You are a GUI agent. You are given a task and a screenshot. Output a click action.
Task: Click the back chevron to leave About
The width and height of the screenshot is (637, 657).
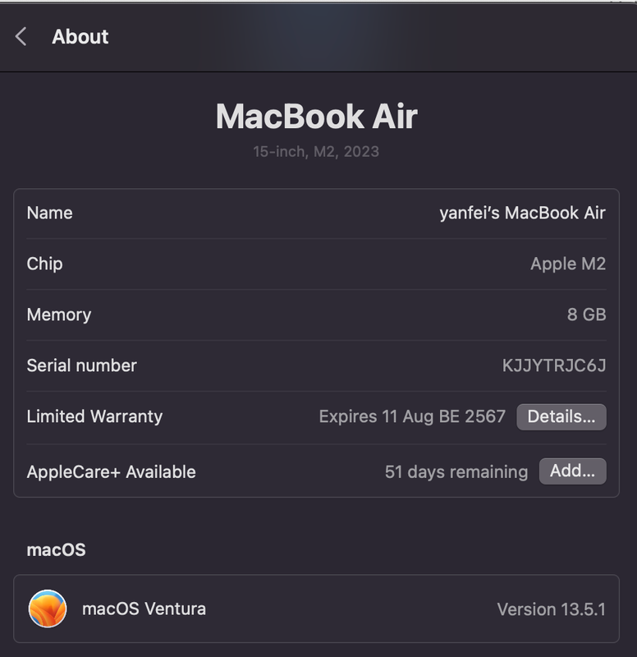click(20, 37)
